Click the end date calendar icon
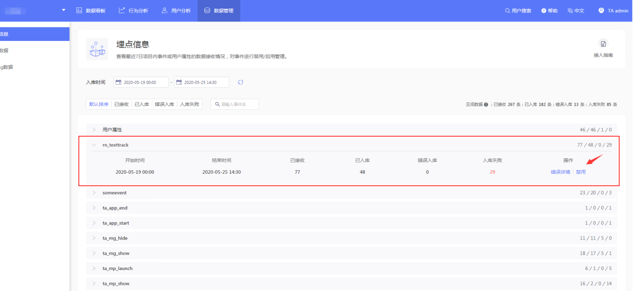 pos(179,82)
